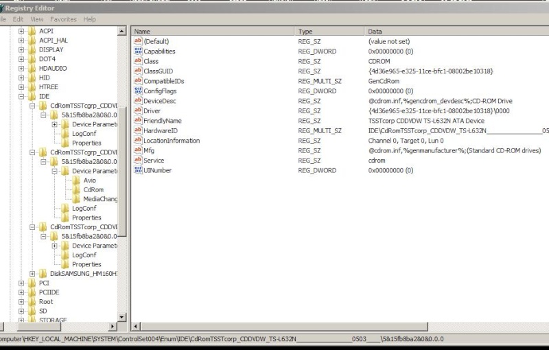Expand the SD key
This screenshot has width=549, height=350.
pos(21,311)
